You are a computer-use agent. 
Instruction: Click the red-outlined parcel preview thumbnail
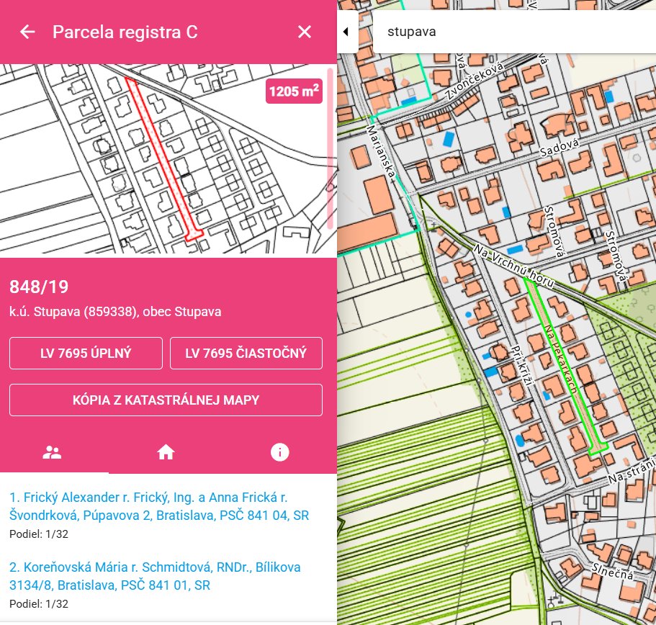pos(163,160)
